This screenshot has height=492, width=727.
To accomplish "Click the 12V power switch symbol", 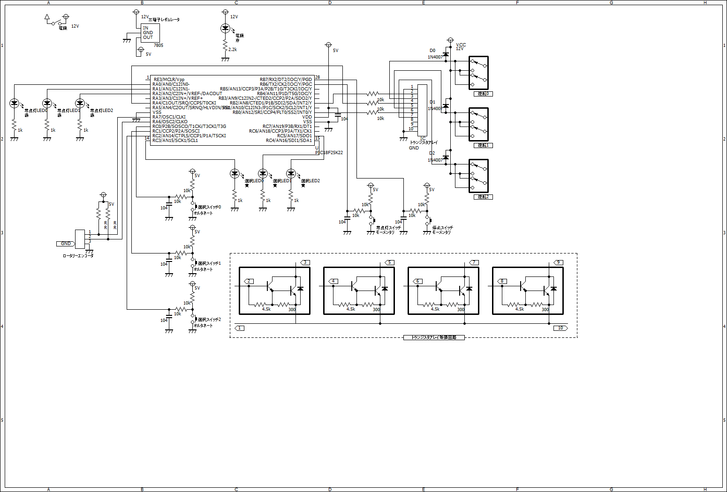I will point(56,22).
